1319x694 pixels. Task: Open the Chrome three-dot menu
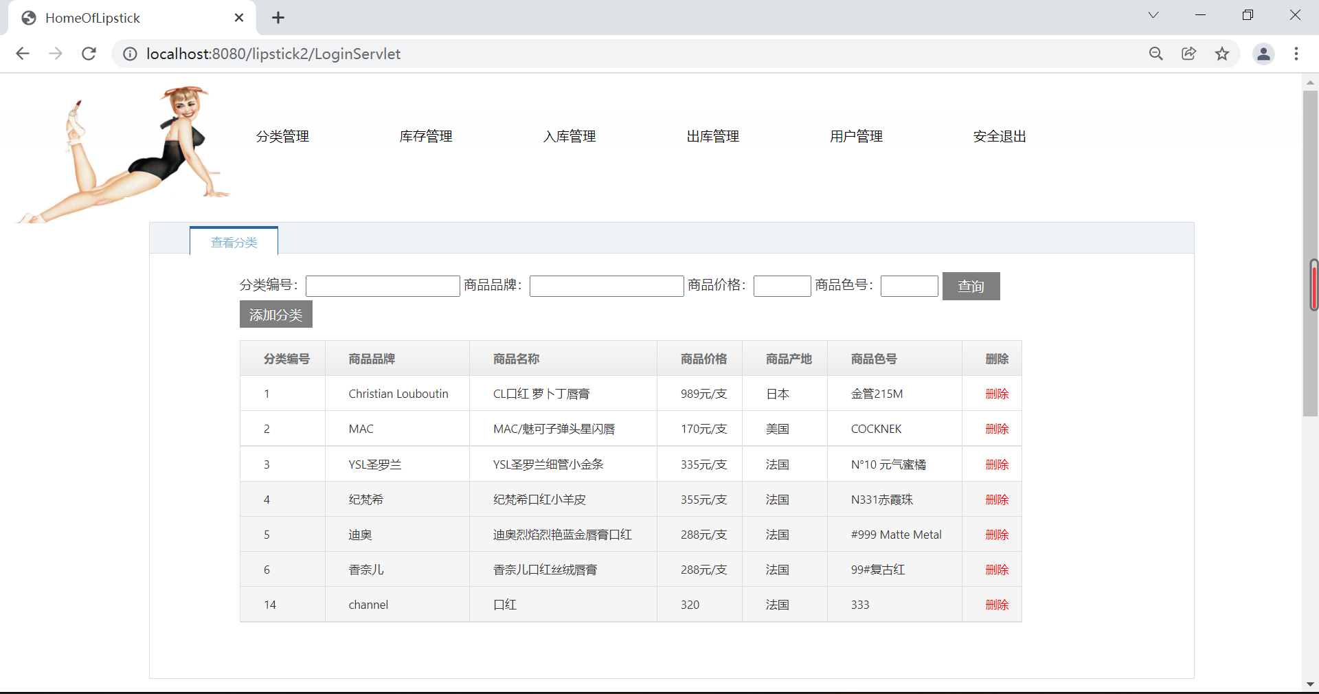[x=1296, y=54]
